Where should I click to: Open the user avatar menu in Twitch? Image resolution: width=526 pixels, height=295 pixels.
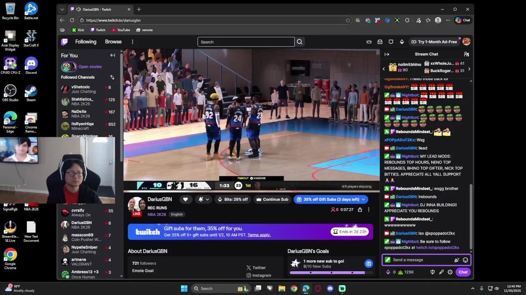[466, 42]
